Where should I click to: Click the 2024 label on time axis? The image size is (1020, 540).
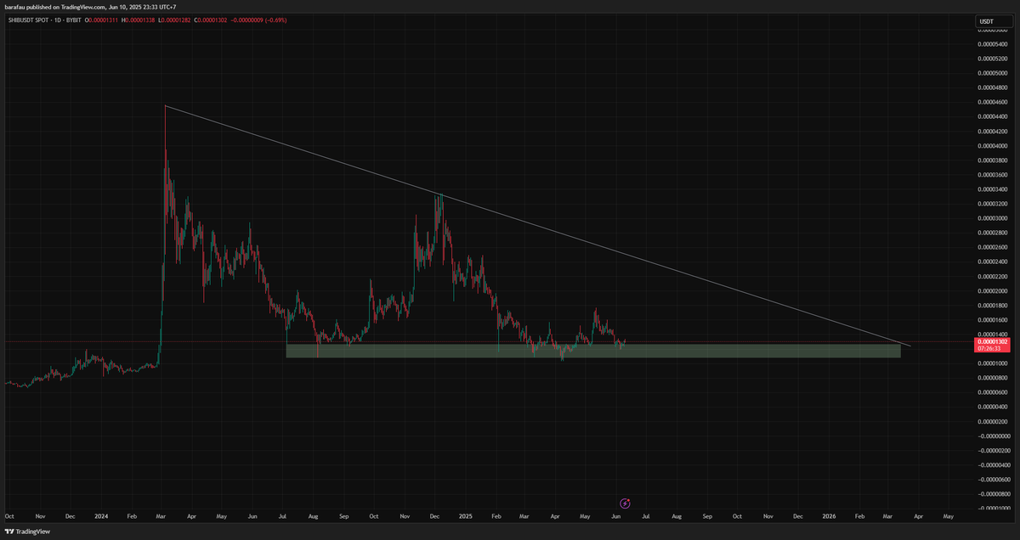[x=102, y=515]
